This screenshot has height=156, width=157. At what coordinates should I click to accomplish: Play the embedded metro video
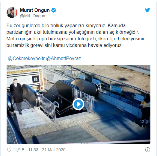pyautogui.click(x=78, y=104)
